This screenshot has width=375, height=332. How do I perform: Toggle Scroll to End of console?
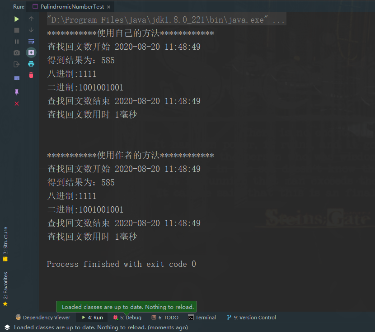(x=31, y=52)
